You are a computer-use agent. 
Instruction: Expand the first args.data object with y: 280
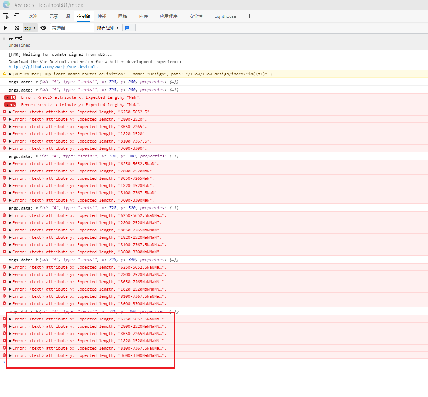[37, 82]
